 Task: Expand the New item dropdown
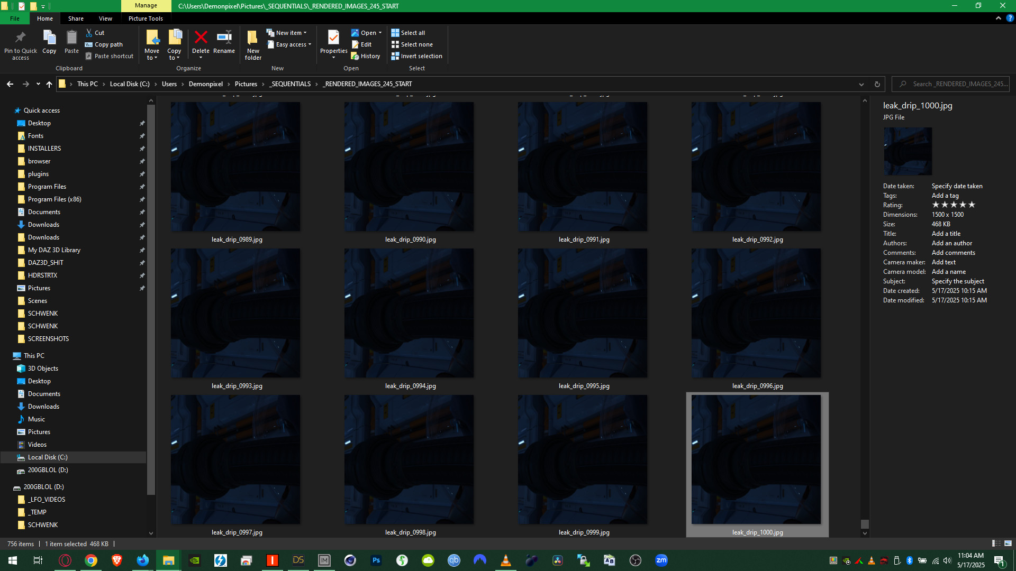coord(286,33)
